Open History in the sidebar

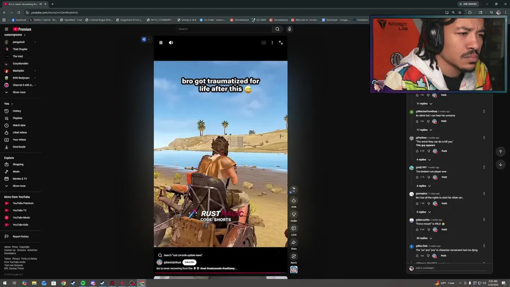(x=17, y=111)
